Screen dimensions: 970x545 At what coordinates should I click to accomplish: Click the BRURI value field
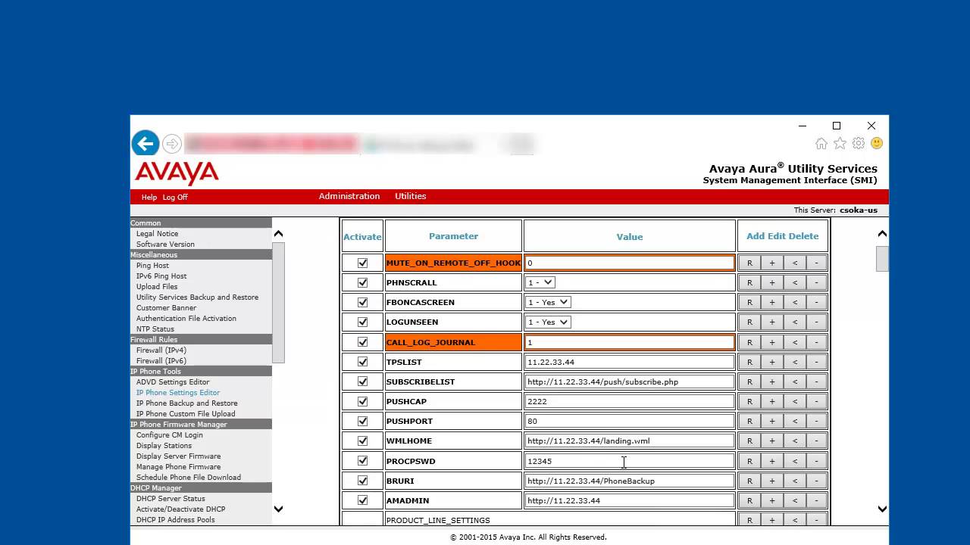coord(629,481)
